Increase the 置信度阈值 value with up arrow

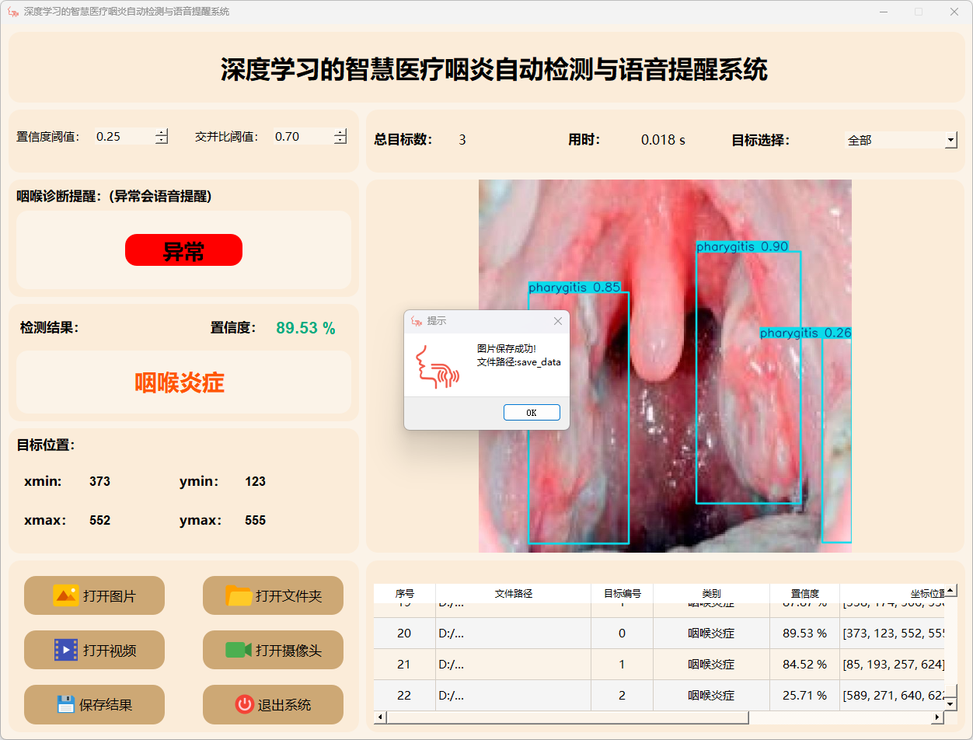162,132
